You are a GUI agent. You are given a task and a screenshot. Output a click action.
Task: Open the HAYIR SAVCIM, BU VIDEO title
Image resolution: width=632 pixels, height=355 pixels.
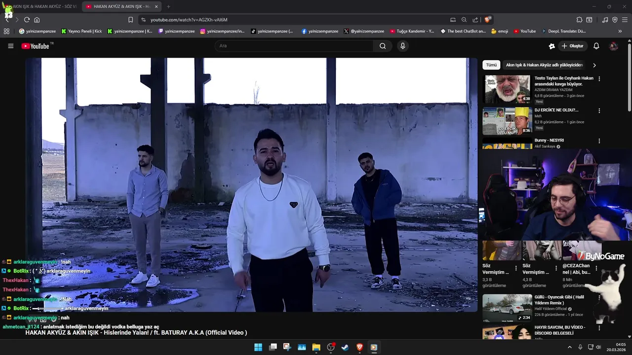560,330
